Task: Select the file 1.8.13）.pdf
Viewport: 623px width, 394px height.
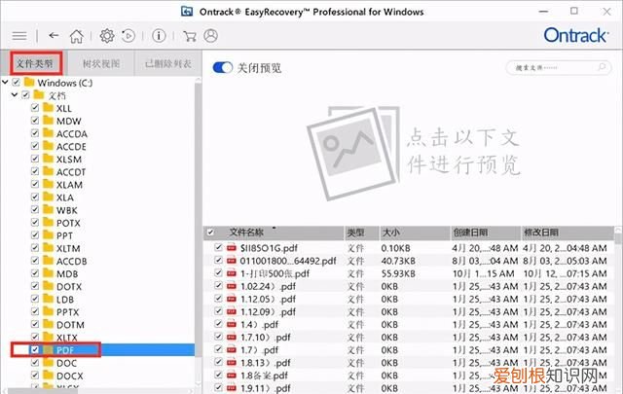Action: 266,362
